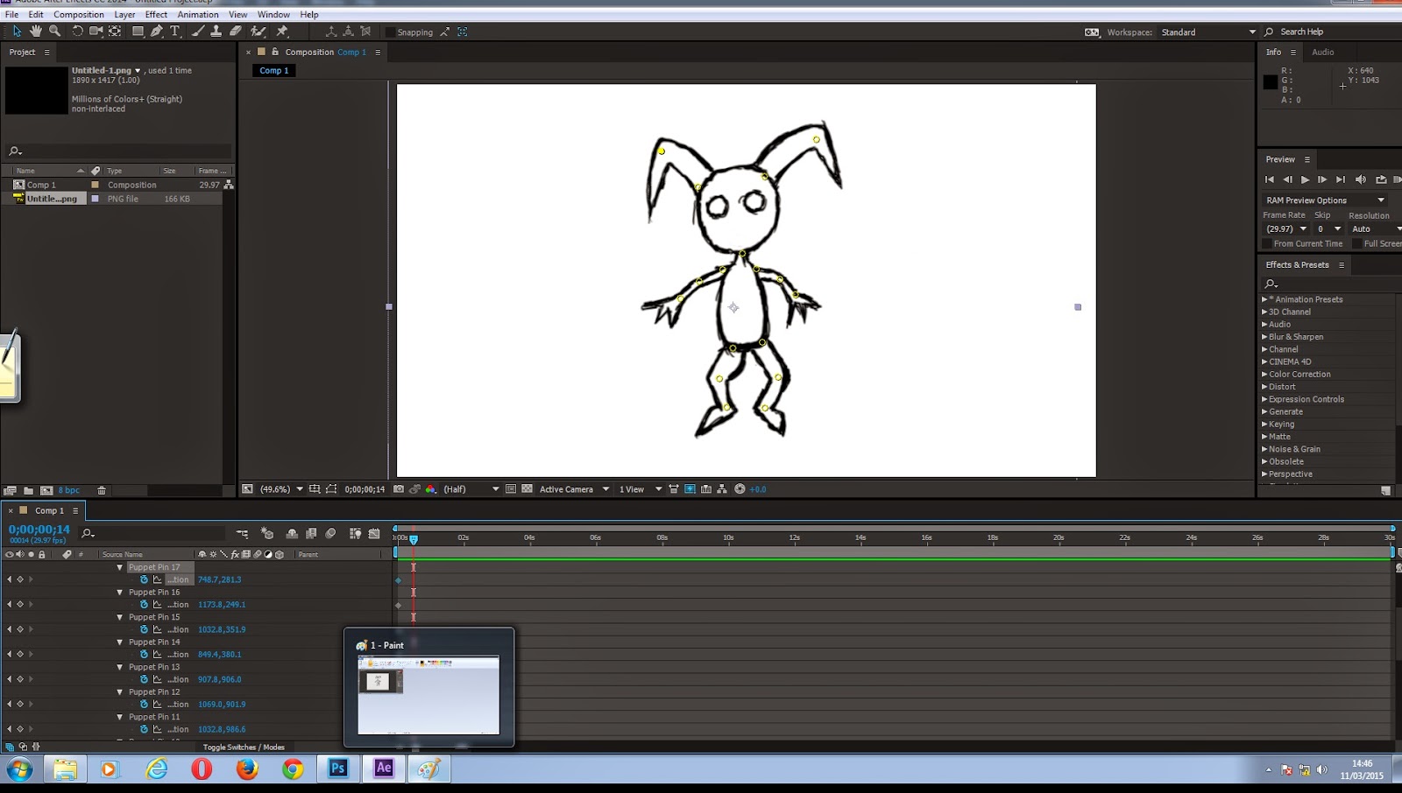1402x793 pixels.
Task: Open Photoshop from the taskbar
Action: 338,768
